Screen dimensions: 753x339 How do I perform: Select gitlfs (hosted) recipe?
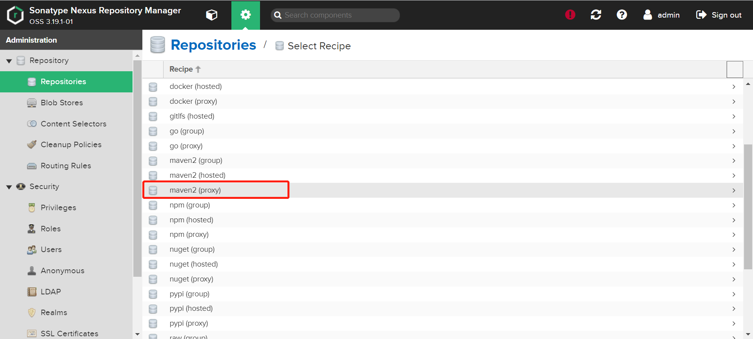click(442, 116)
